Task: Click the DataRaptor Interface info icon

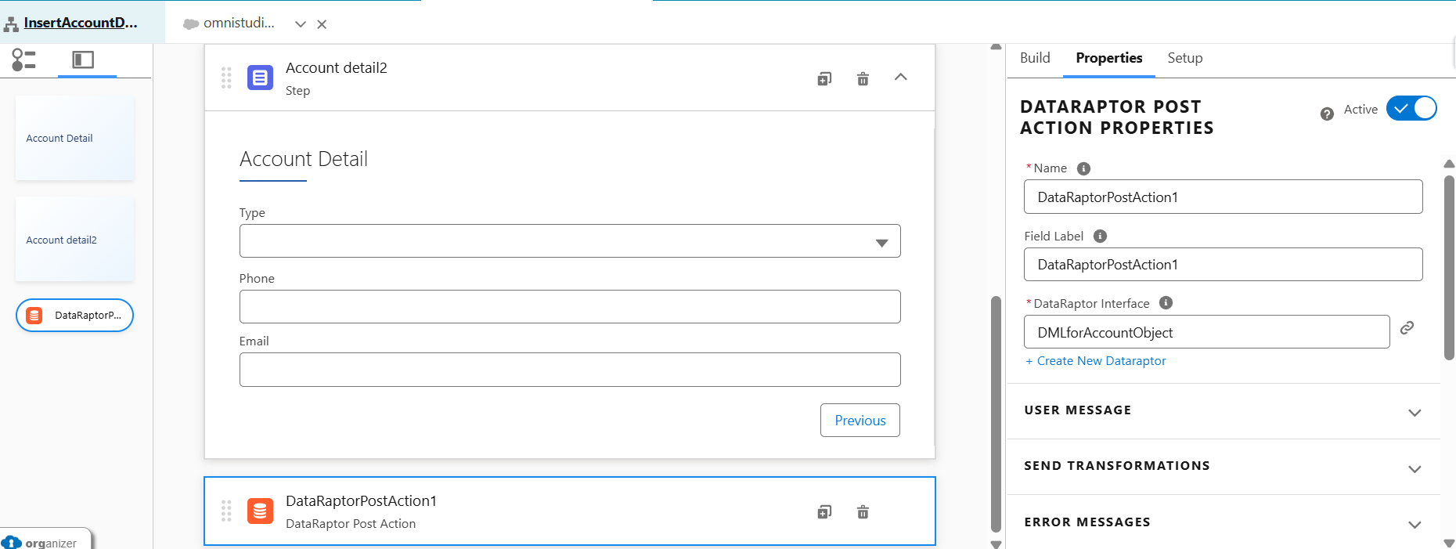Action: click(x=1166, y=303)
